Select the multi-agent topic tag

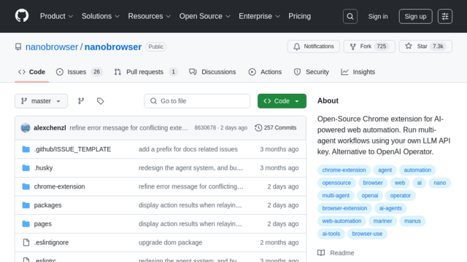tap(336, 196)
